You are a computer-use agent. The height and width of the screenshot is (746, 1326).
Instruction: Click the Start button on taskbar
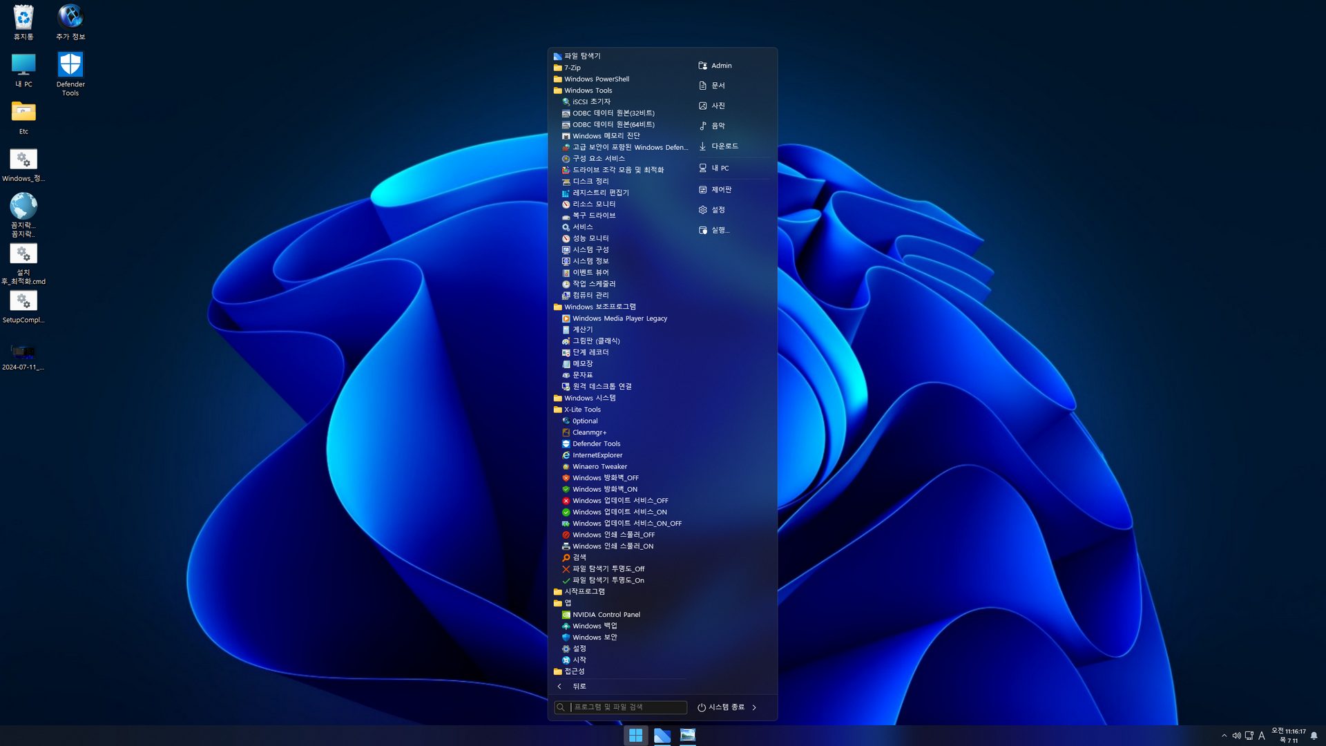(635, 736)
